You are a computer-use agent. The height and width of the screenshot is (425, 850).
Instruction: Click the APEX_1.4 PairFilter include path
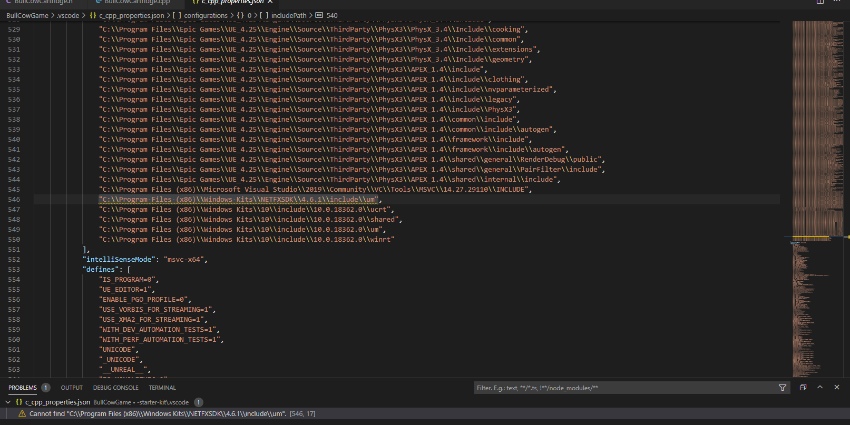(x=350, y=170)
